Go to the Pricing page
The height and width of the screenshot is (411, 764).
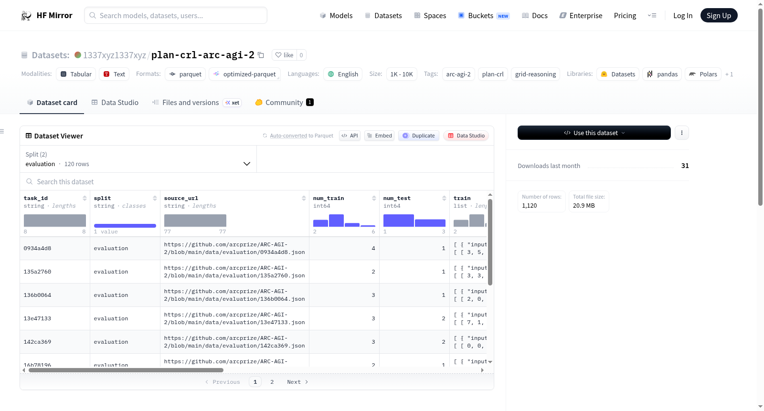[x=625, y=15]
